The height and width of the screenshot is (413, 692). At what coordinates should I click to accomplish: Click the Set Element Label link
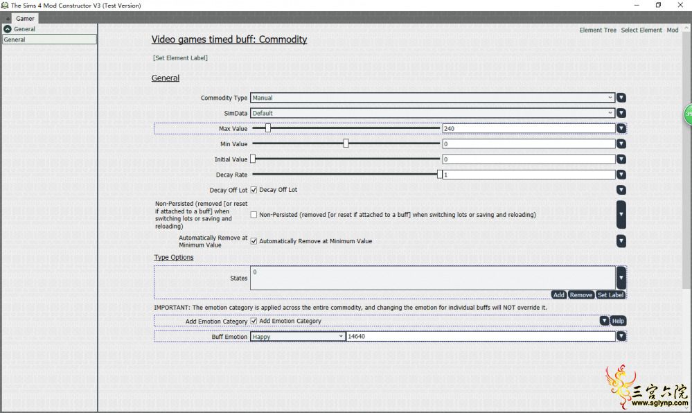point(180,58)
